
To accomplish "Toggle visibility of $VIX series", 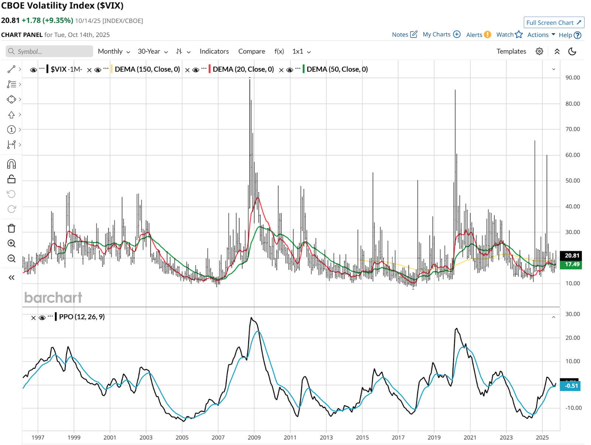I will click(x=33, y=70).
